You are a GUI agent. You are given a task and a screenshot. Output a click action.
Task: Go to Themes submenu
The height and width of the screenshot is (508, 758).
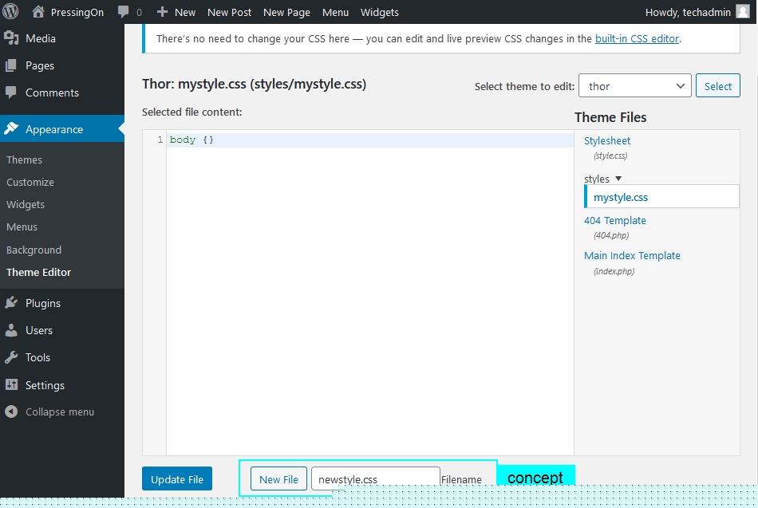24,159
